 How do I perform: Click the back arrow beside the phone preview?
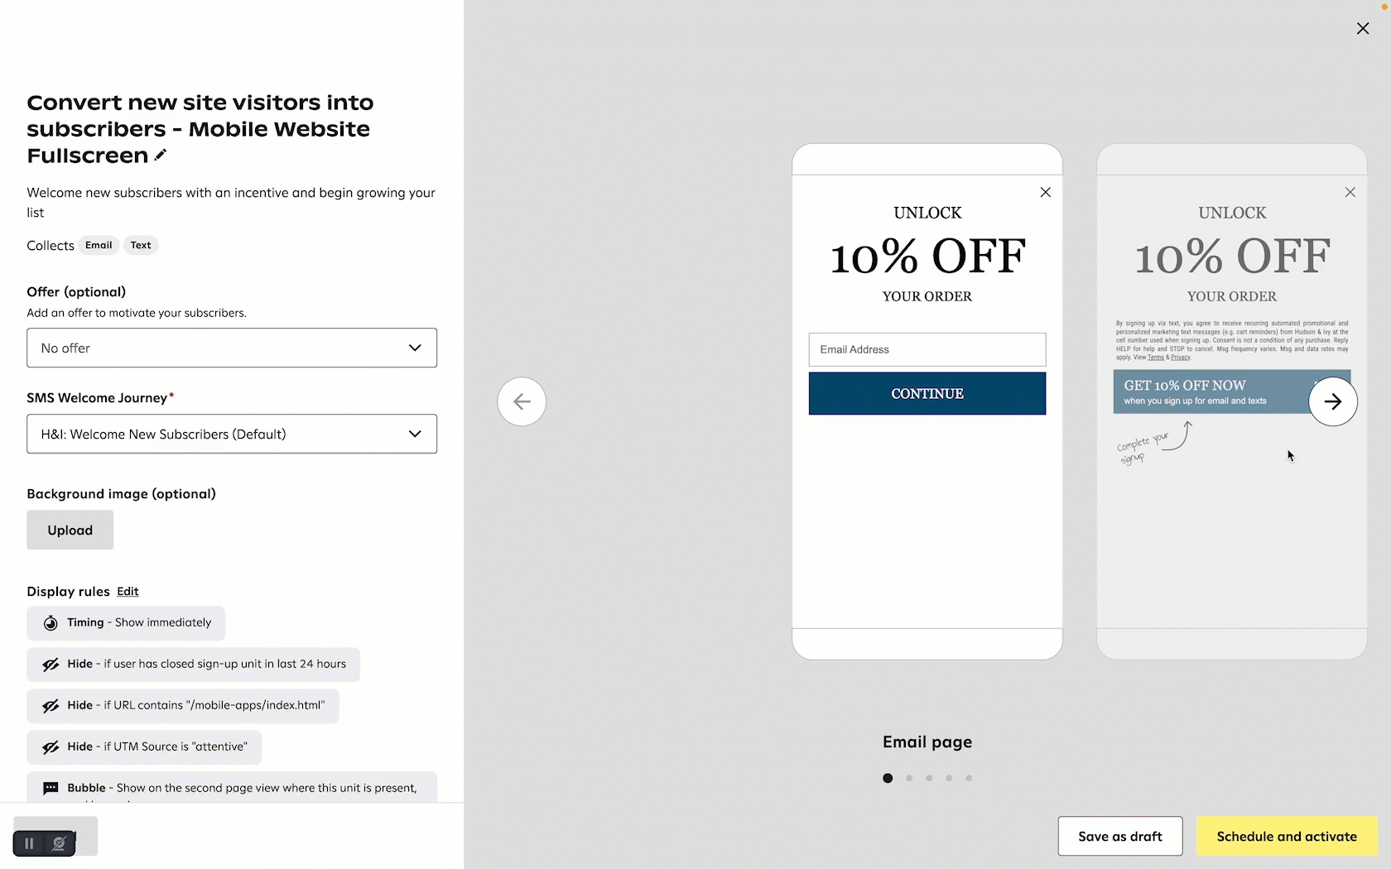click(521, 401)
